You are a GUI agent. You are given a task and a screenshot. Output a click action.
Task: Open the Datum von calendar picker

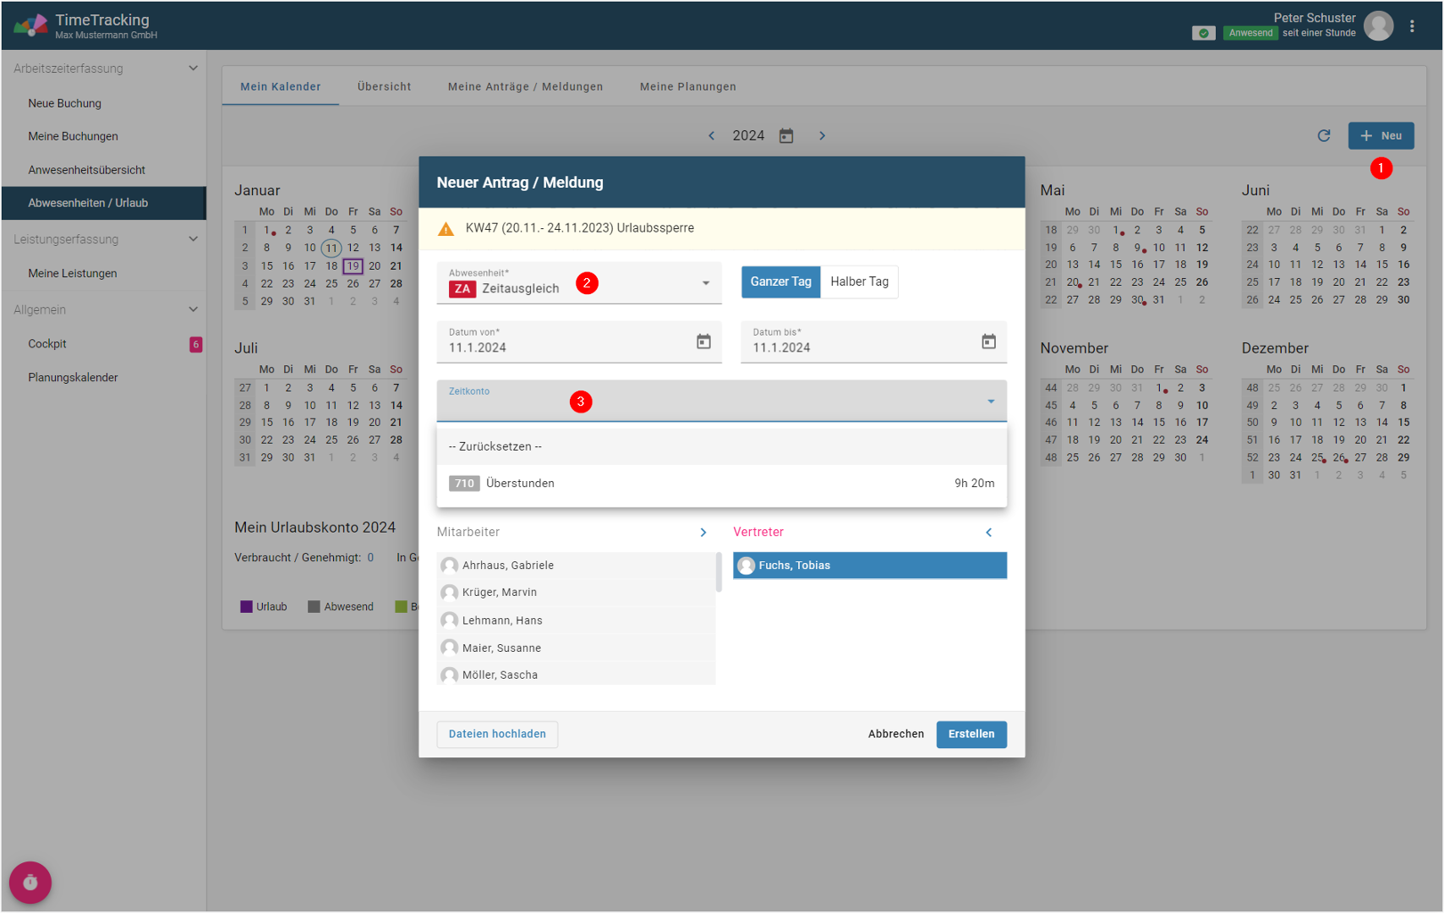pos(703,342)
